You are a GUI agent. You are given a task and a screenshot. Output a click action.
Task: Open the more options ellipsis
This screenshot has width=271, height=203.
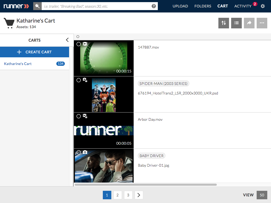pos(262,23)
